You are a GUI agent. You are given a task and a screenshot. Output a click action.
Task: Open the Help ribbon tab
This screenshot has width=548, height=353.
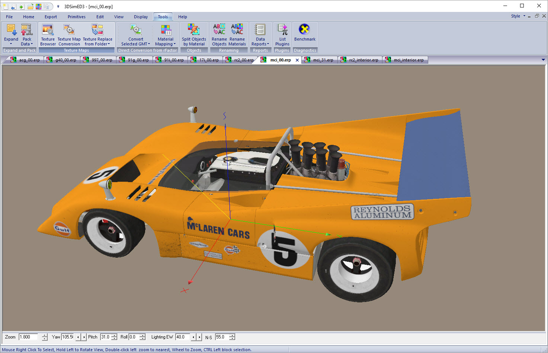tap(183, 17)
